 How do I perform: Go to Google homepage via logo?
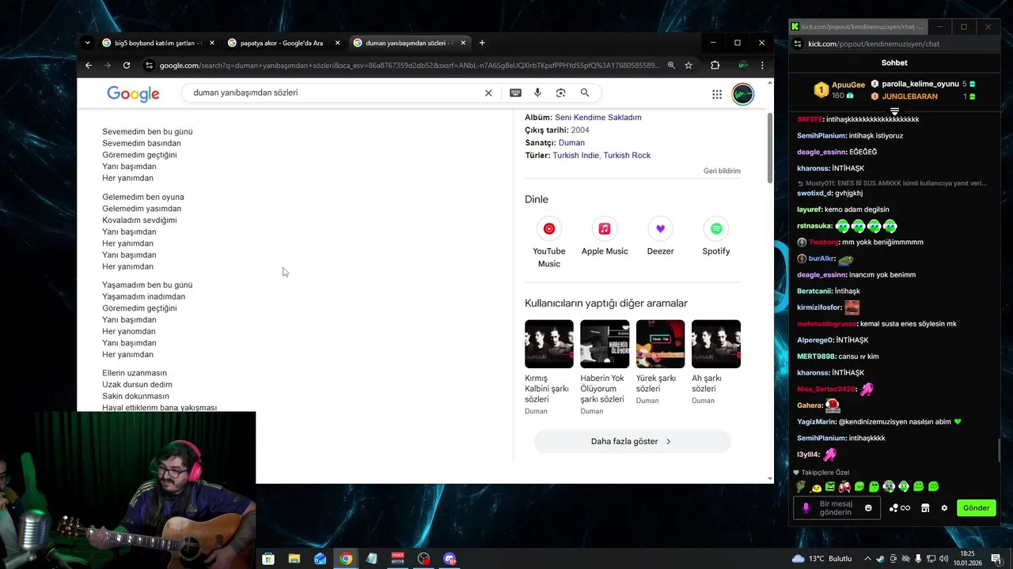pyautogui.click(x=133, y=94)
